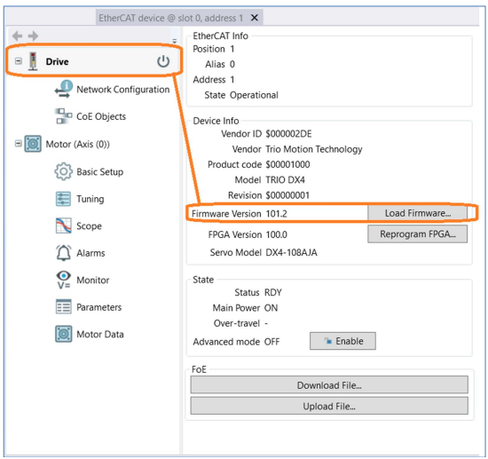Click the EtherCAT Info Position value
The image size is (488, 459).
click(232, 49)
